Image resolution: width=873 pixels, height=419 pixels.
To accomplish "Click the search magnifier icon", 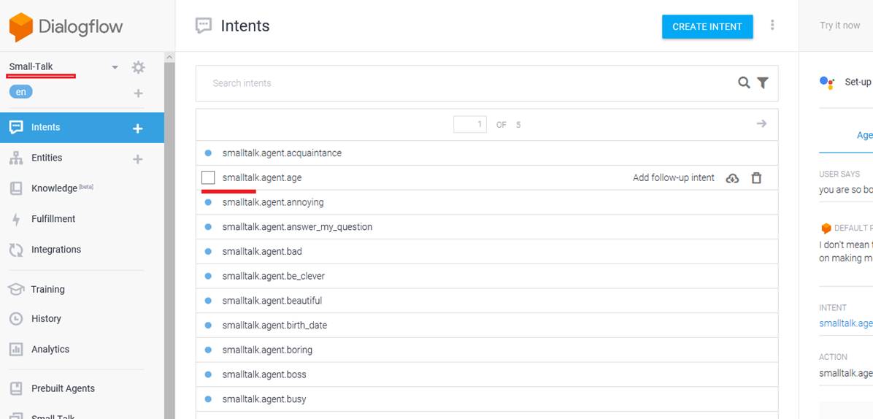I will tap(744, 83).
